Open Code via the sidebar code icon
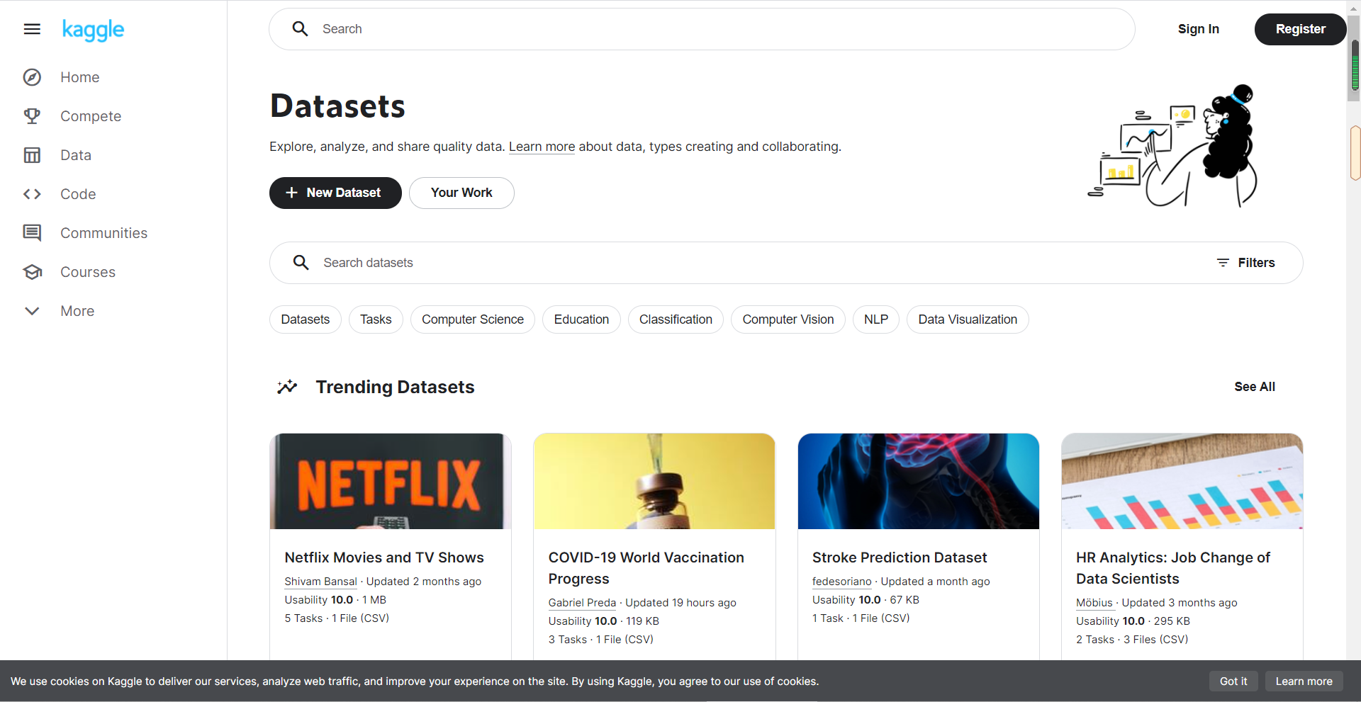This screenshot has width=1361, height=702. pos(33,193)
